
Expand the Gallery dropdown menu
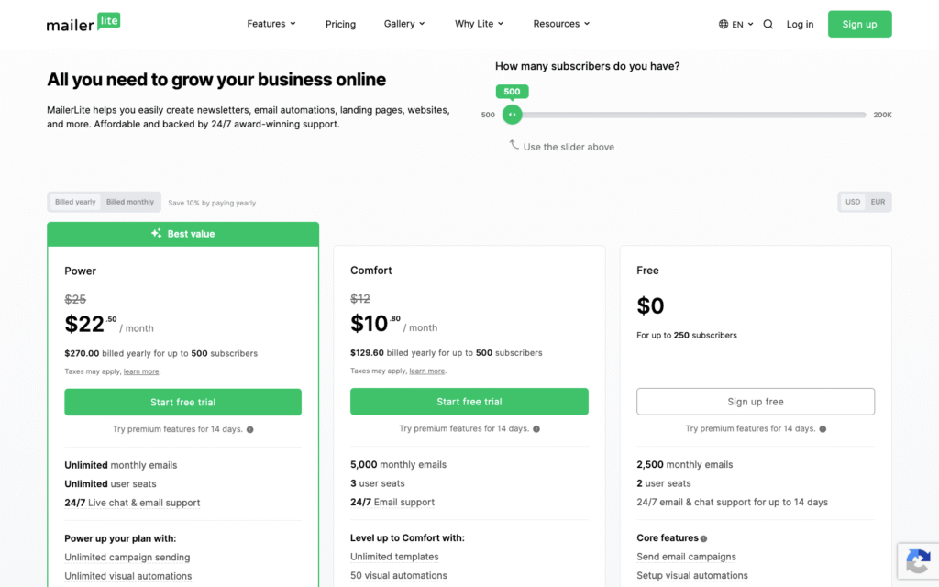tap(404, 24)
